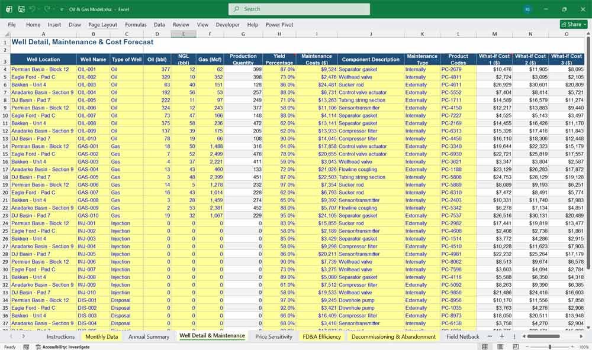Screen dimensions: 592x350
Task: Select column E header
Action: 184,34
